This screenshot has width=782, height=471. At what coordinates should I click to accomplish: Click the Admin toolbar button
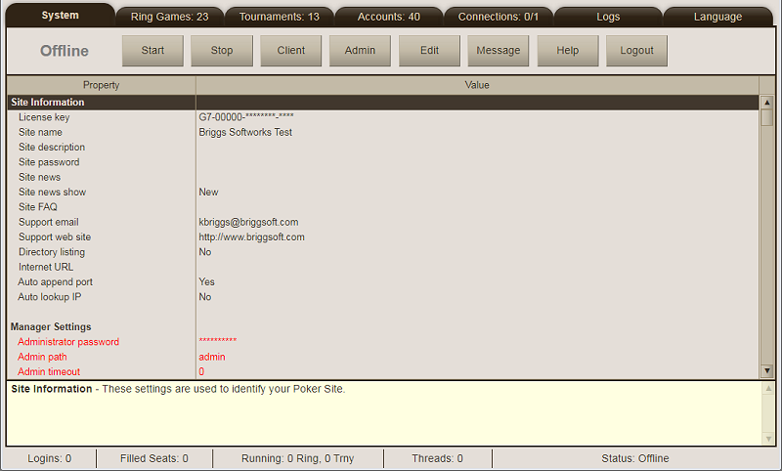click(360, 51)
